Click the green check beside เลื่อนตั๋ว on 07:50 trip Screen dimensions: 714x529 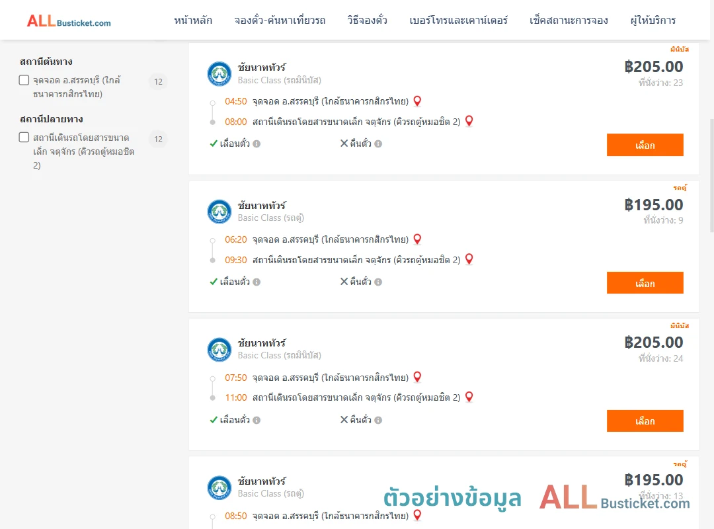click(214, 420)
